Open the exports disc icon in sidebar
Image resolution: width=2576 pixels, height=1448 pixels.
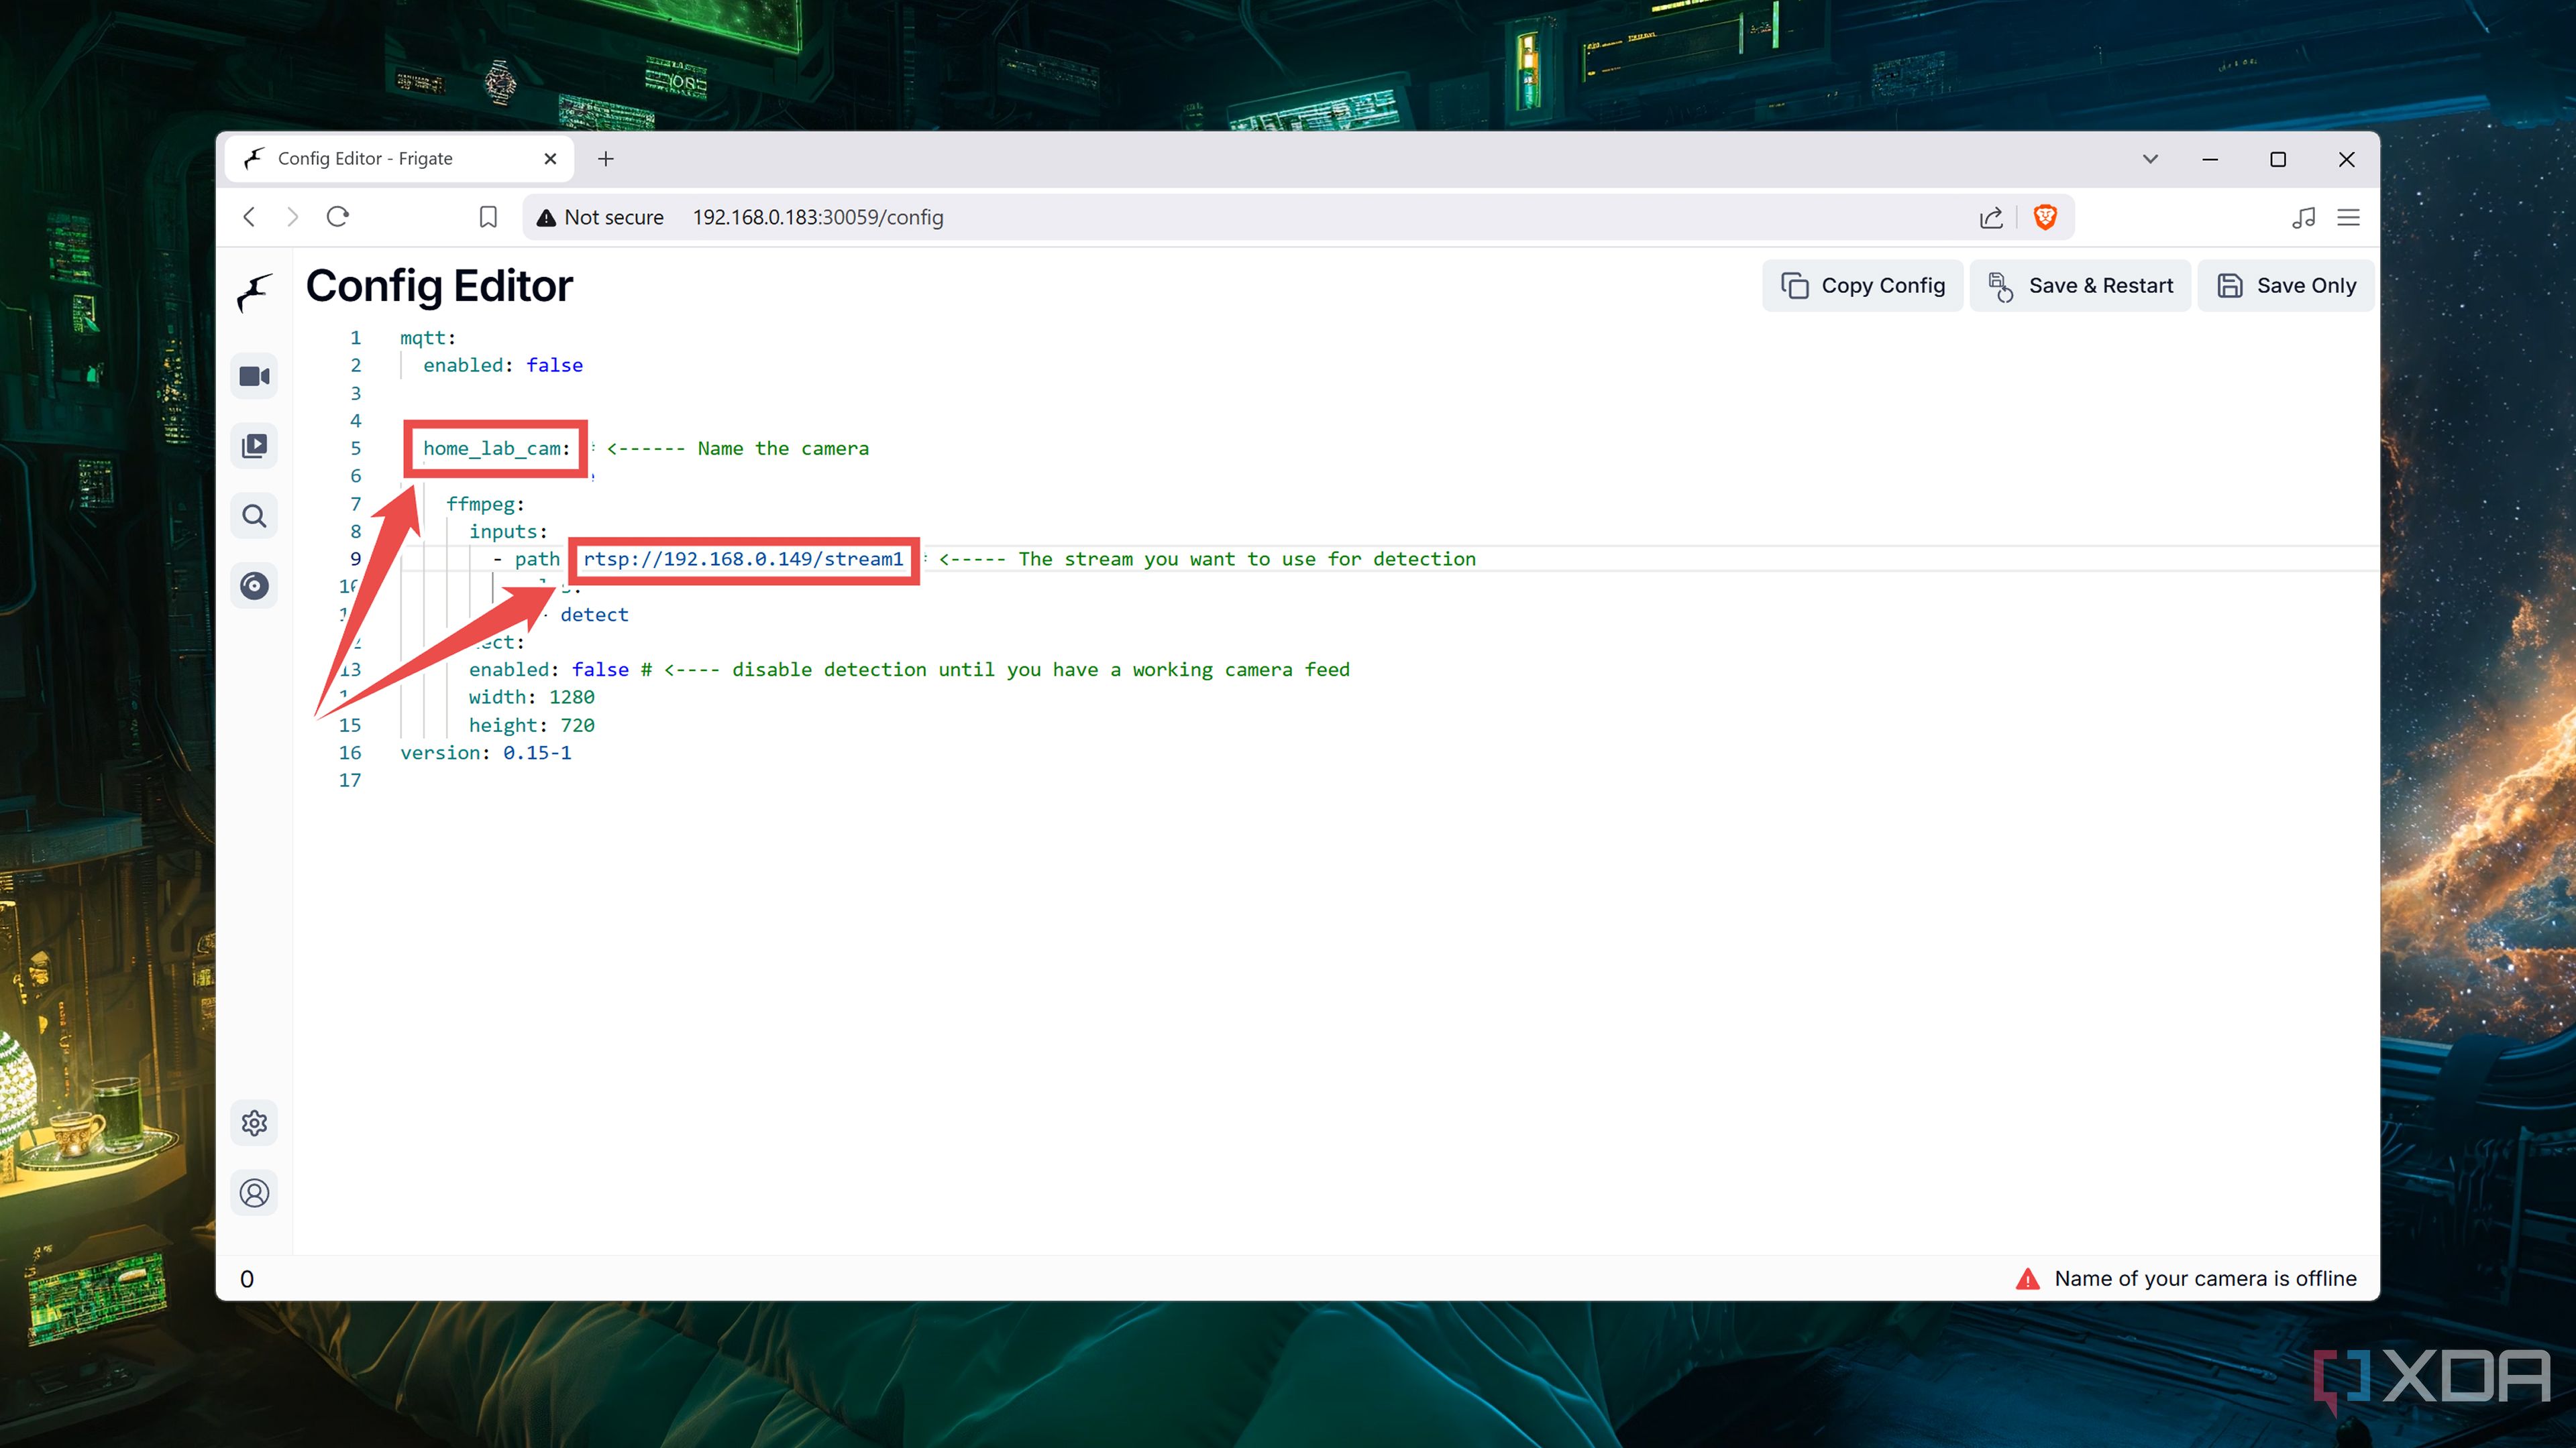[x=254, y=586]
